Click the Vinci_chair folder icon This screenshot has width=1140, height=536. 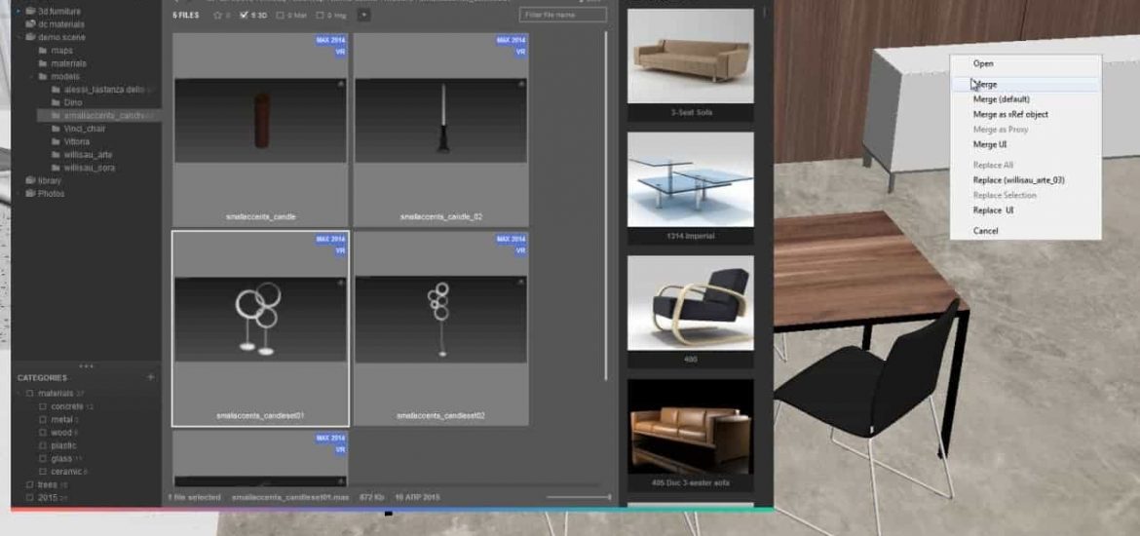(x=55, y=129)
